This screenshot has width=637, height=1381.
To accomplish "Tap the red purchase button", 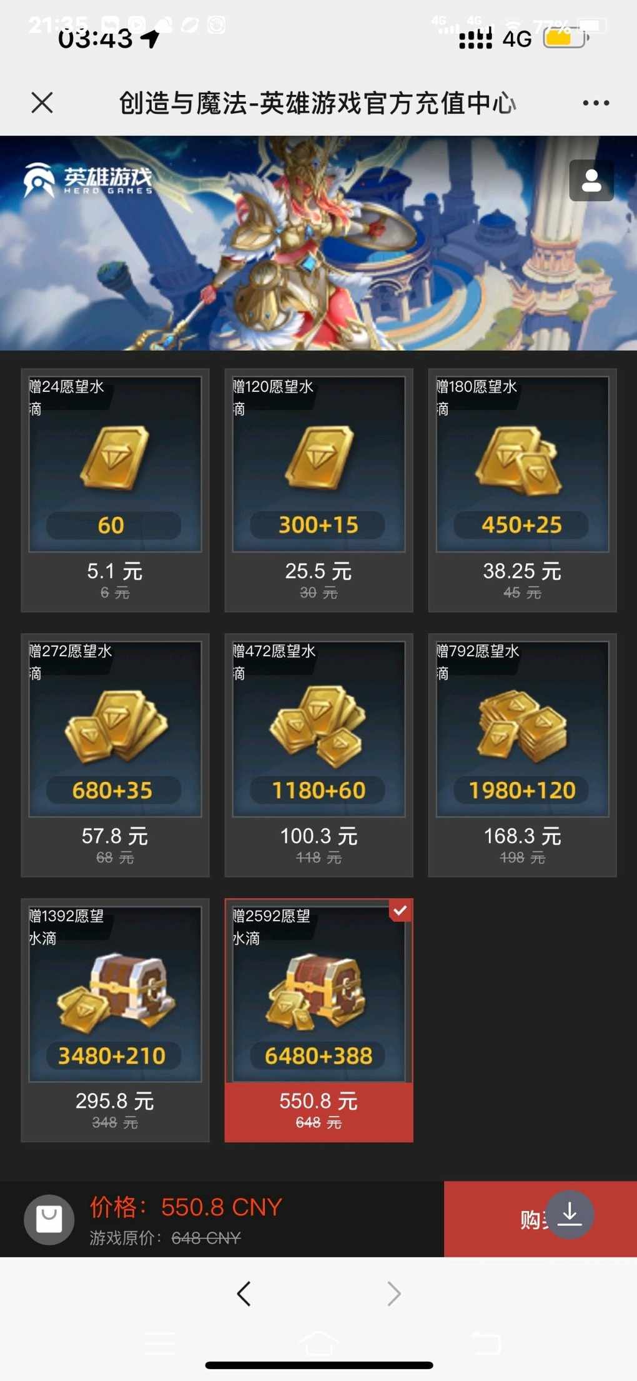I will coord(540,1219).
